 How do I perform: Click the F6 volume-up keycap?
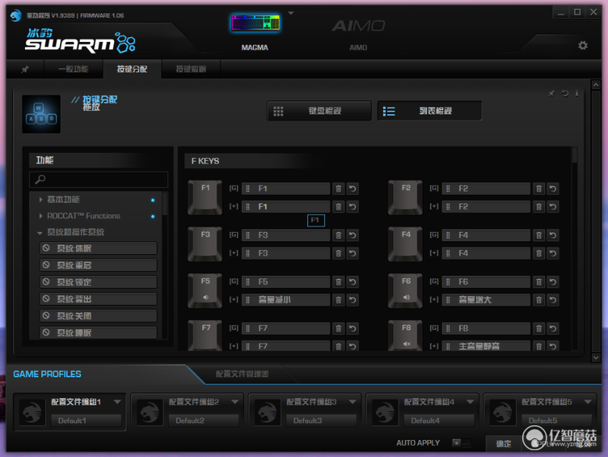click(x=406, y=290)
